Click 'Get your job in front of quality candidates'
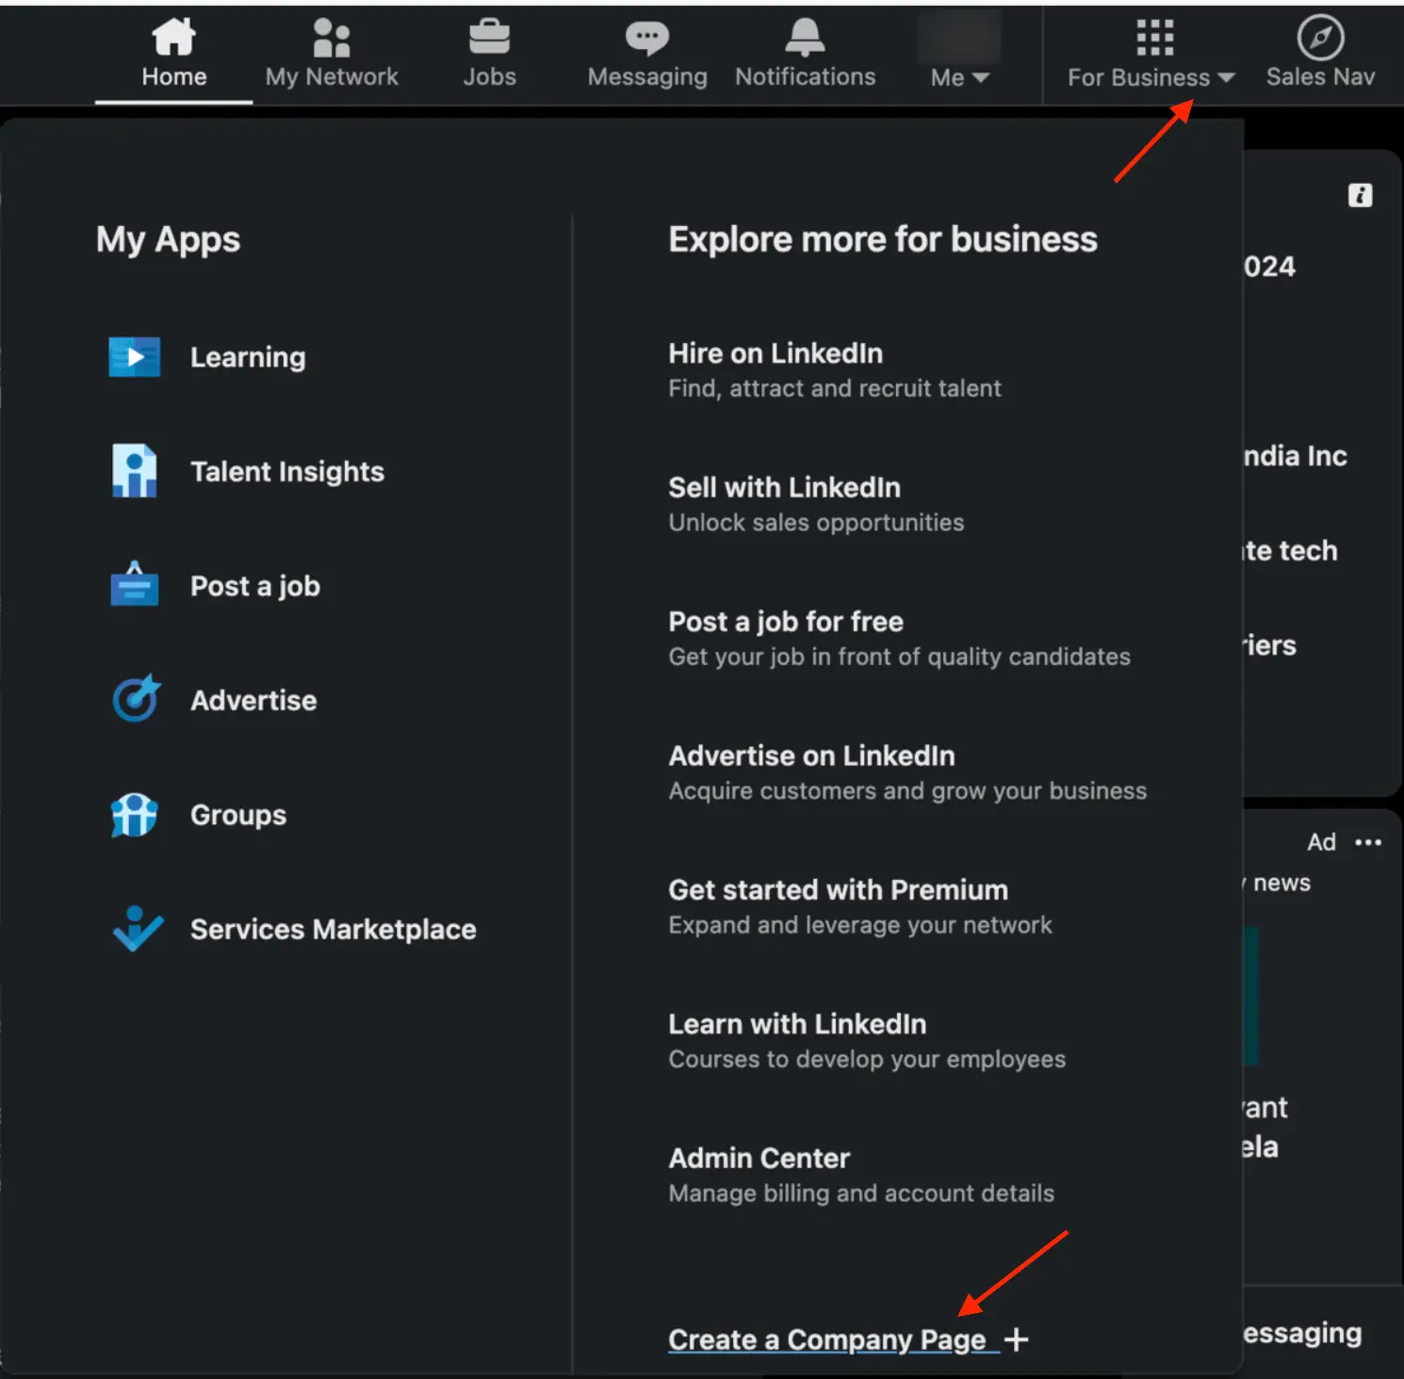This screenshot has width=1404, height=1379. coord(899,657)
